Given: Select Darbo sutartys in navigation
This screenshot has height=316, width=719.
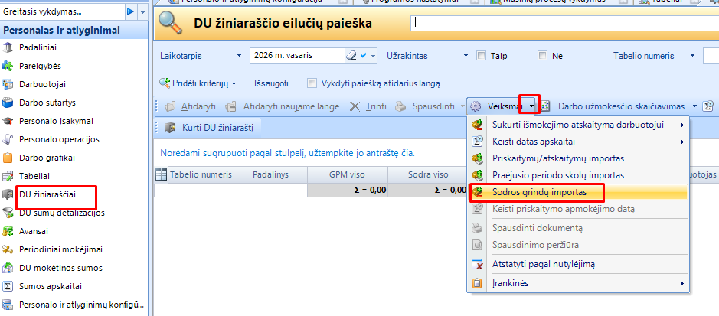Looking at the screenshot, I should 47,103.
